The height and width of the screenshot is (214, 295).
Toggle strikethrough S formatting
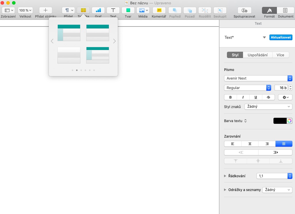269,97
